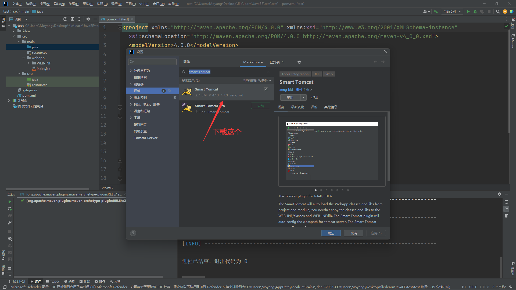Open plugins settings gear in dialog
The width and height of the screenshot is (516, 290).
coord(299,62)
